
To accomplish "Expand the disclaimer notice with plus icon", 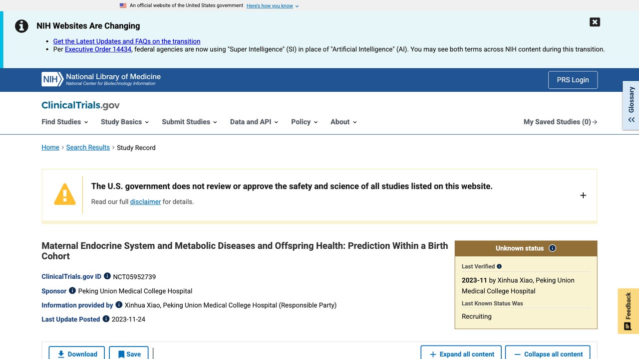I will [x=583, y=195].
